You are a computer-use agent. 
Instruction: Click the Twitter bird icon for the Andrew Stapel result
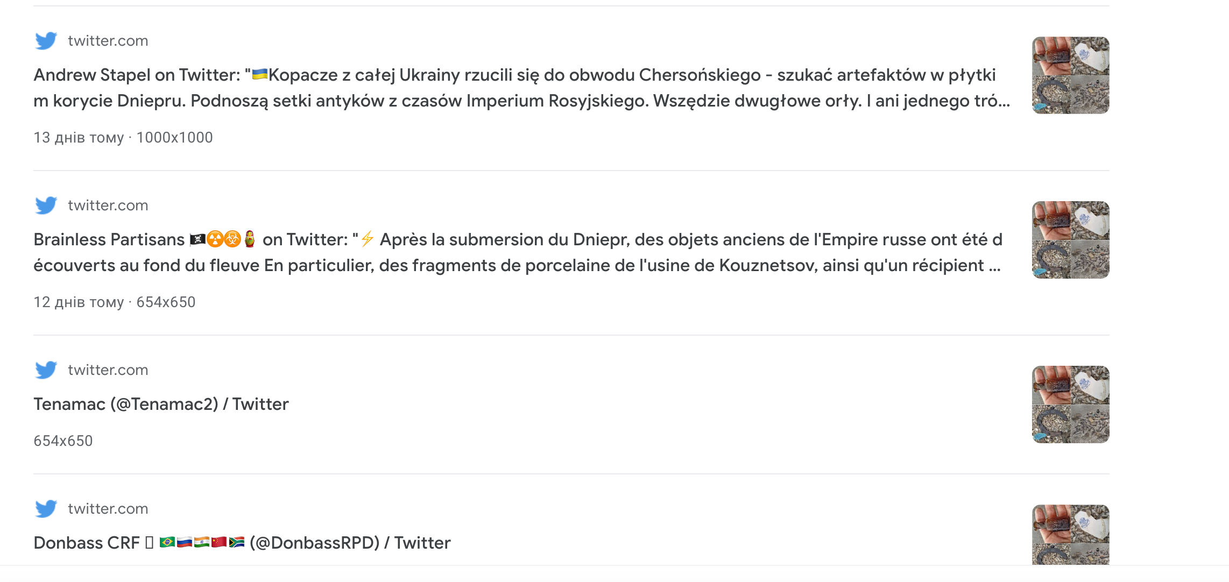[x=46, y=41]
